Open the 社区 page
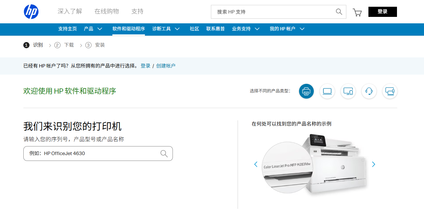 [x=194, y=29]
